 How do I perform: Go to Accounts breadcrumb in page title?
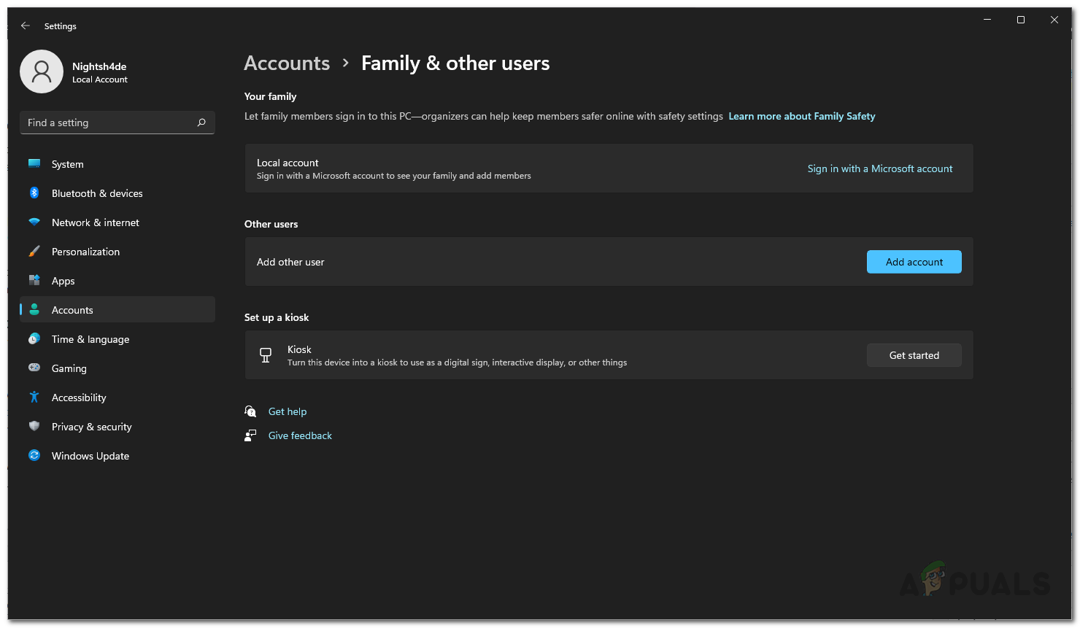pos(287,63)
